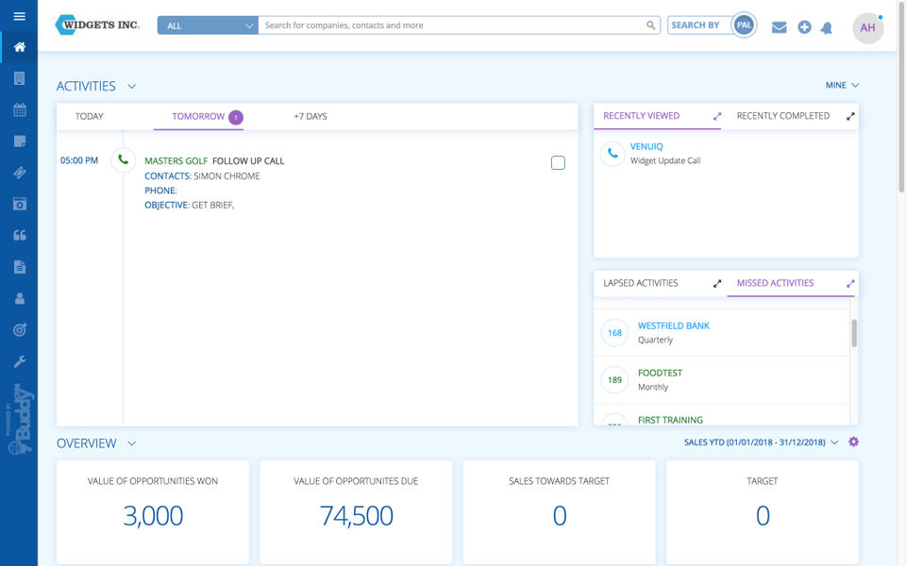
Task: Toggle the Search By PAL switch
Action: 744,25
